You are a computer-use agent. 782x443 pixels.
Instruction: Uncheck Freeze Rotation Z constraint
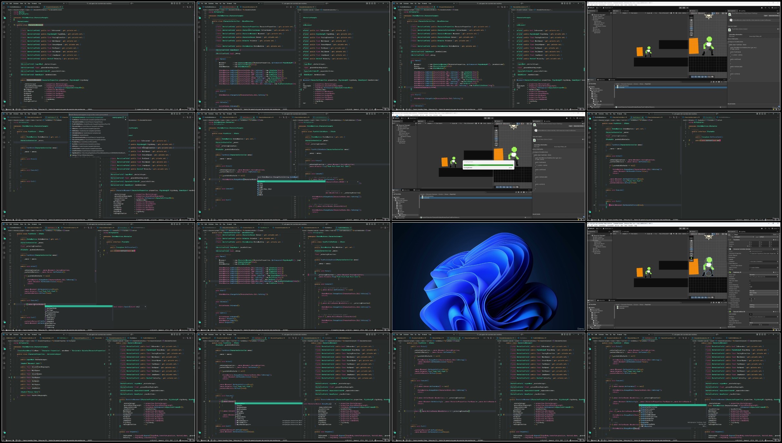click(x=750, y=301)
